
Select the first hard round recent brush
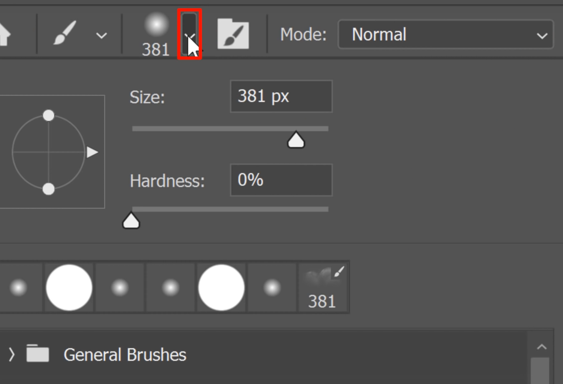point(69,287)
